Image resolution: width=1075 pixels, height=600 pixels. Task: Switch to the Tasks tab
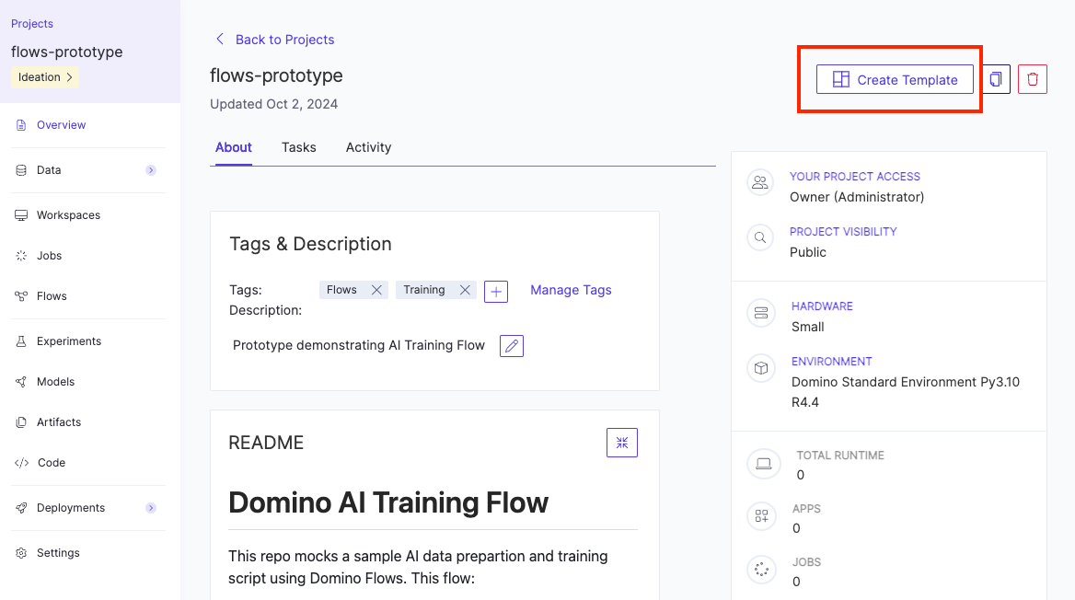[299, 147]
